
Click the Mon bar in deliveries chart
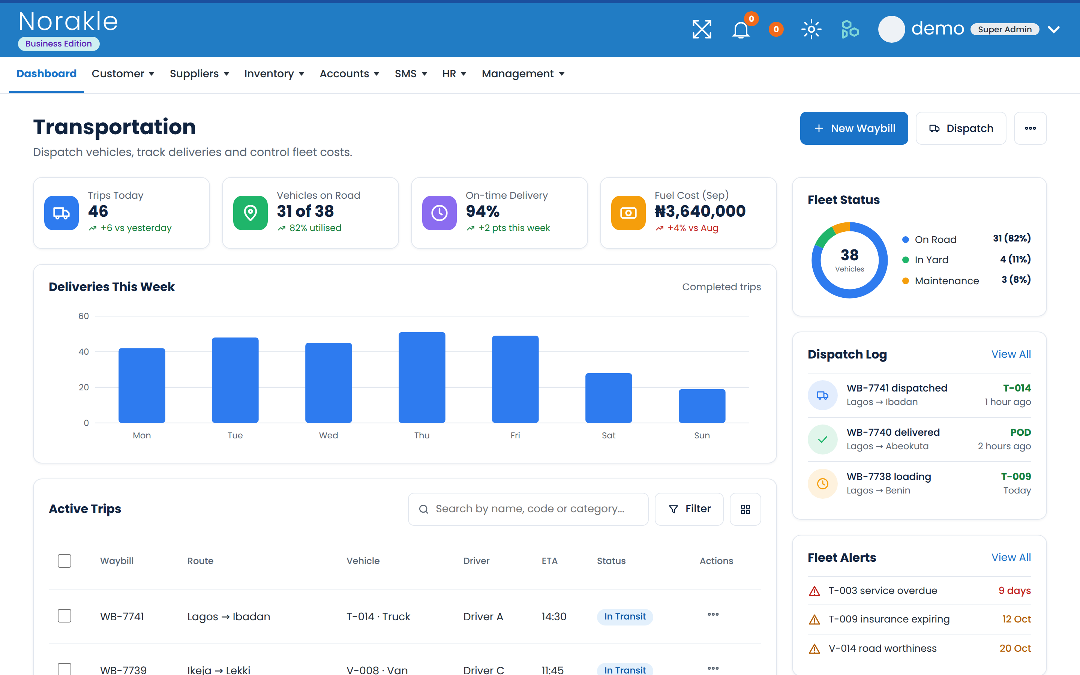coord(142,385)
